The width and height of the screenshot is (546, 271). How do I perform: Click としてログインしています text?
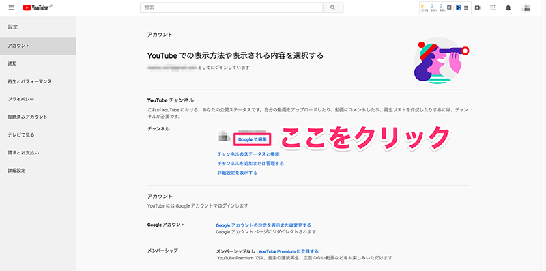[x=224, y=68]
